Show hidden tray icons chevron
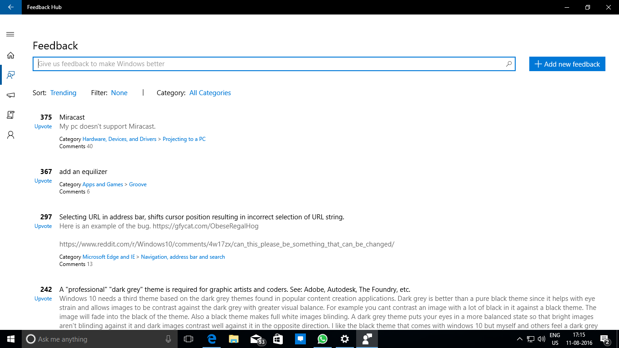This screenshot has width=619, height=348. point(520,339)
